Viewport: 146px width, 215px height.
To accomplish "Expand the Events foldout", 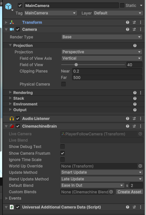I will [6, 198].
